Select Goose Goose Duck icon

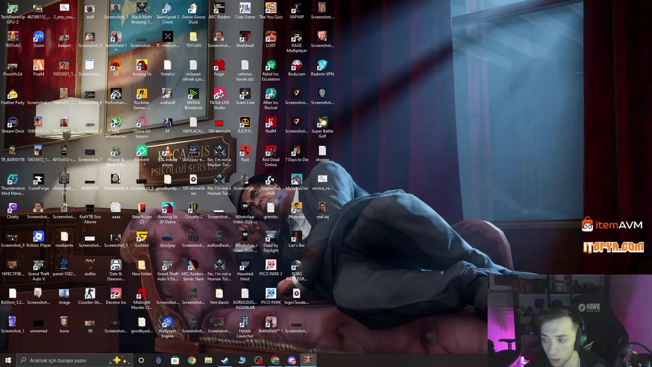[x=194, y=13]
